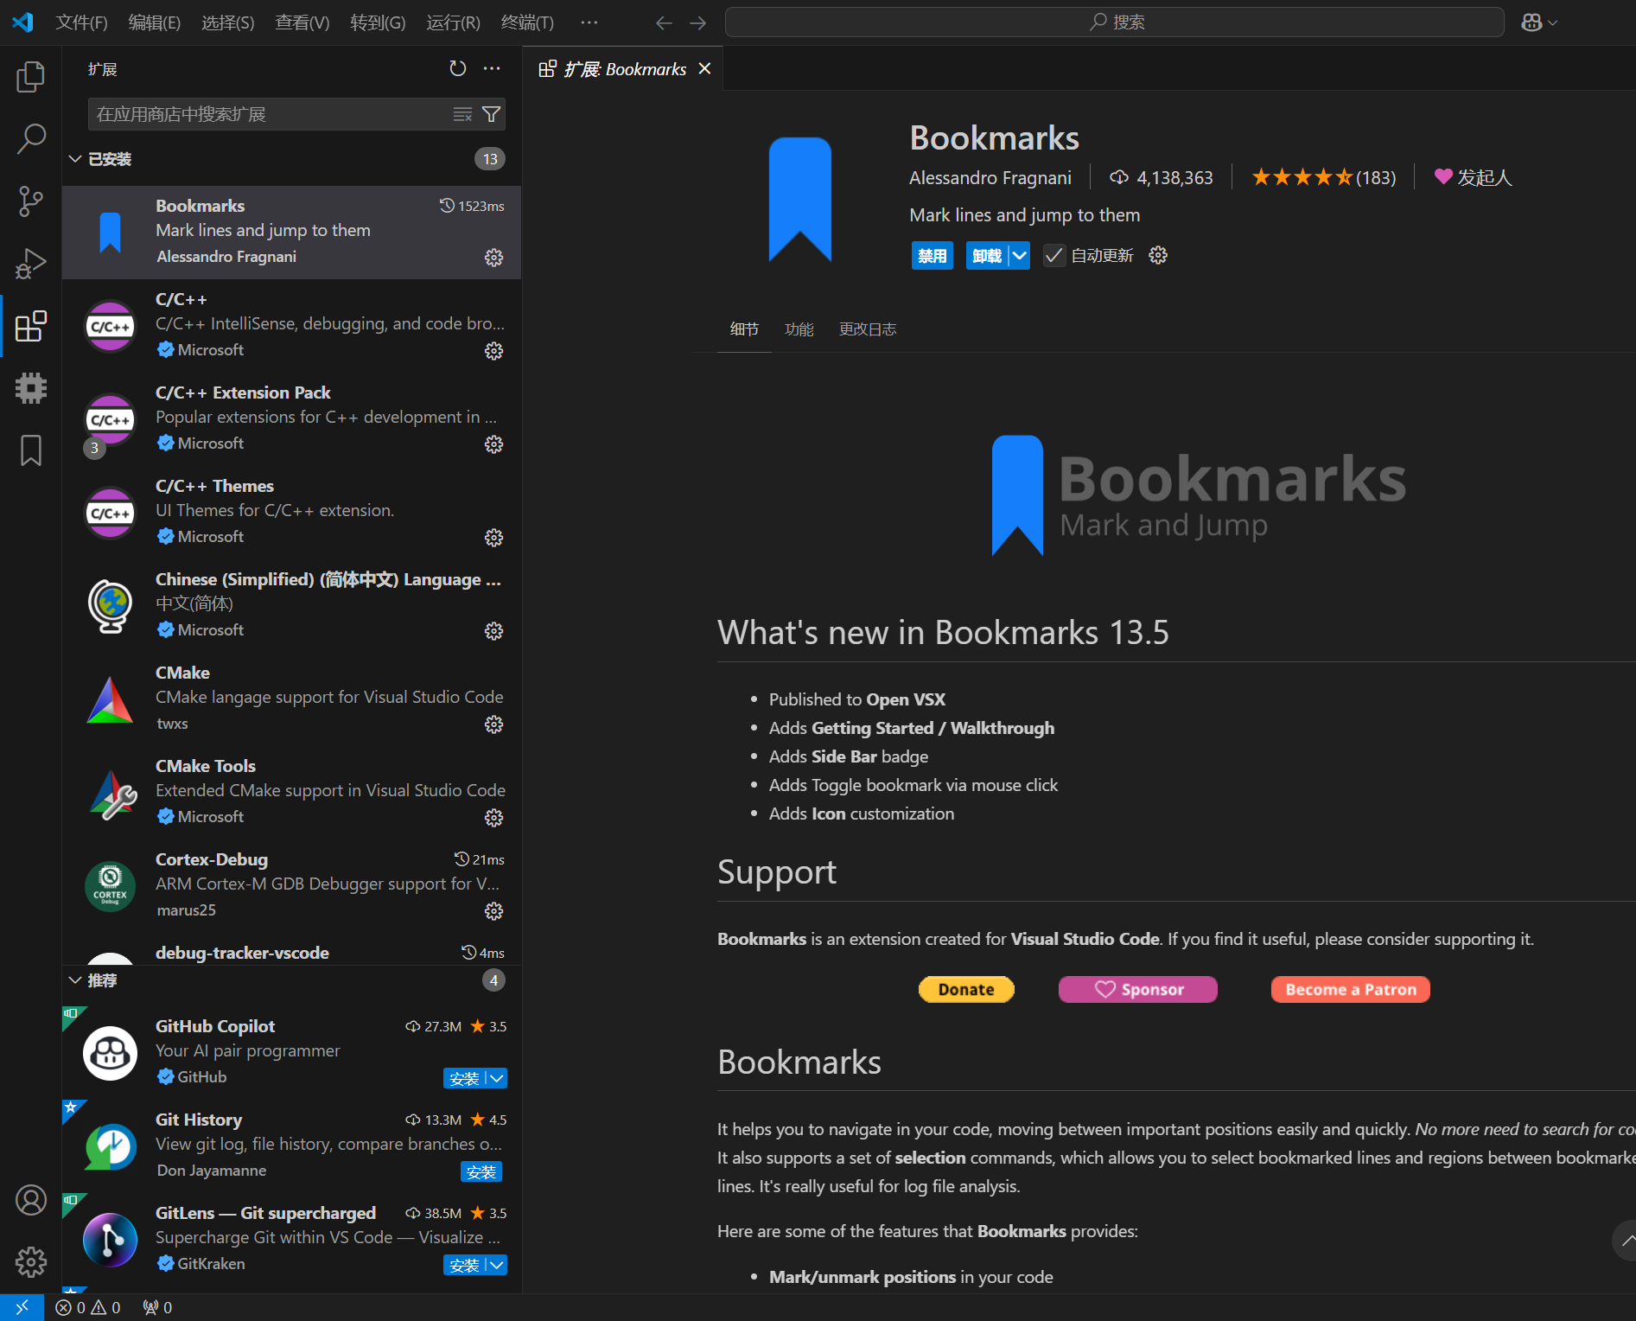Screen dimensions: 1636x1321
Task: Click the refresh extensions icon
Action: pyautogui.click(x=457, y=68)
